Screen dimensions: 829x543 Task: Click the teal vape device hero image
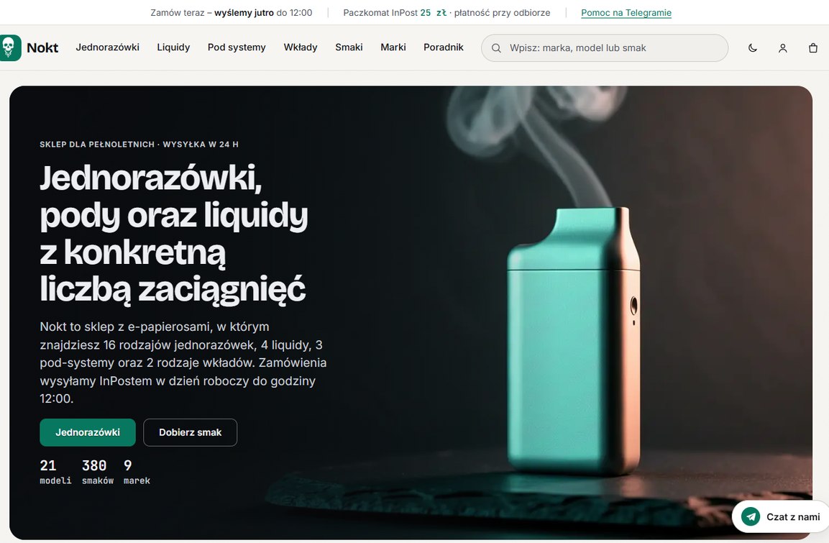[574, 341]
